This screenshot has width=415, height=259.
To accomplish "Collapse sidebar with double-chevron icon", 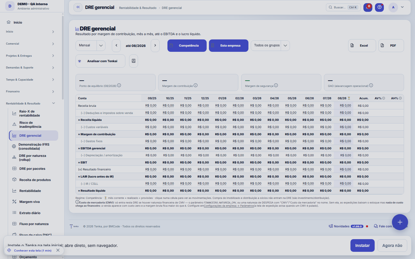I will click(x=78, y=7).
